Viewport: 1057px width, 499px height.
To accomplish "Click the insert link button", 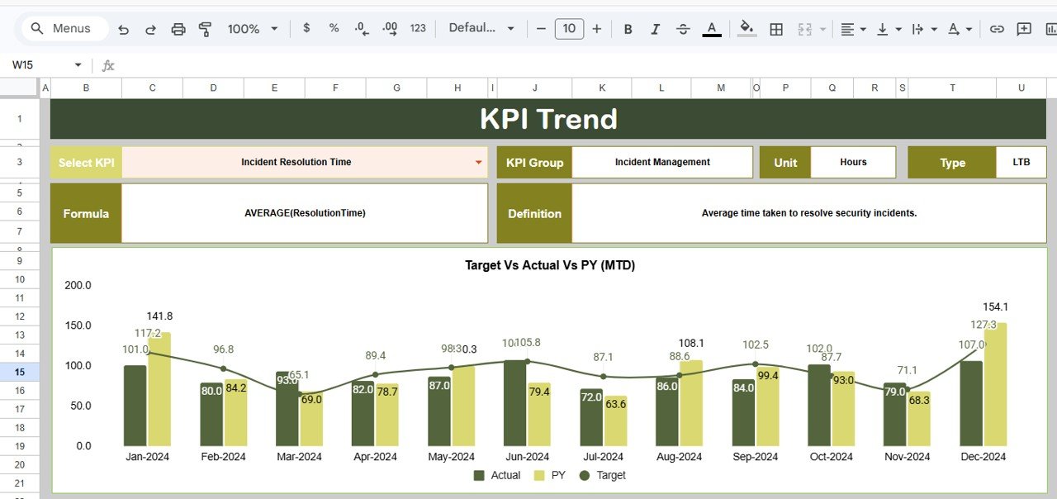I will (x=997, y=28).
